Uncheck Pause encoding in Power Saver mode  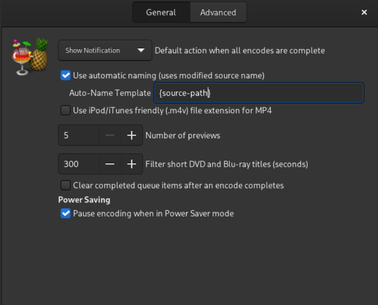coord(65,214)
